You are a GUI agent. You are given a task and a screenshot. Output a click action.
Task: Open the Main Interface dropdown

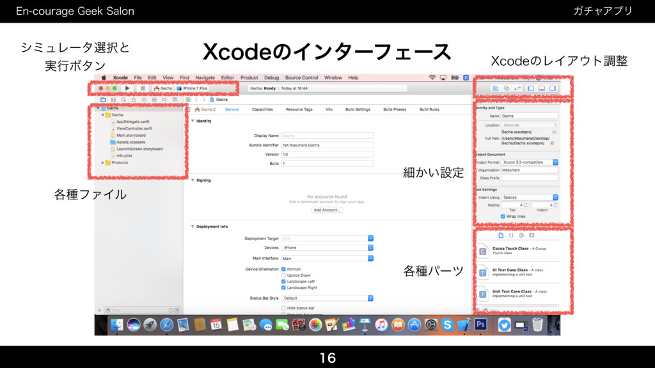pos(370,258)
